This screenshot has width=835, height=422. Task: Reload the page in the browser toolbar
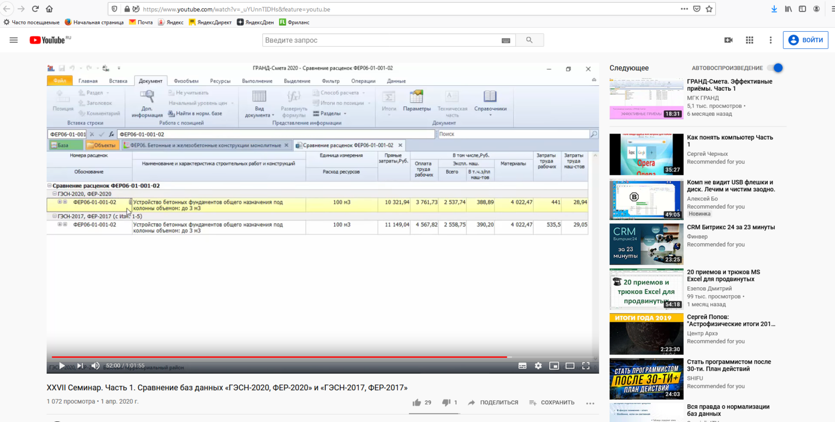click(x=35, y=9)
